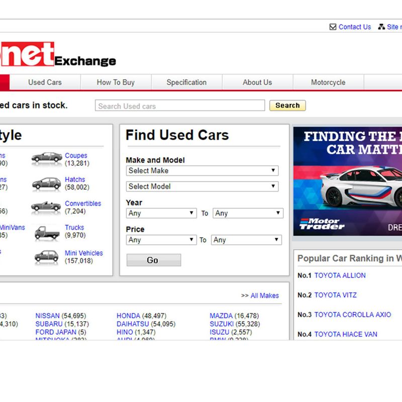Image resolution: width=402 pixels, height=402 pixels.
Task: Open the Price from dropdown
Action: (x=161, y=240)
